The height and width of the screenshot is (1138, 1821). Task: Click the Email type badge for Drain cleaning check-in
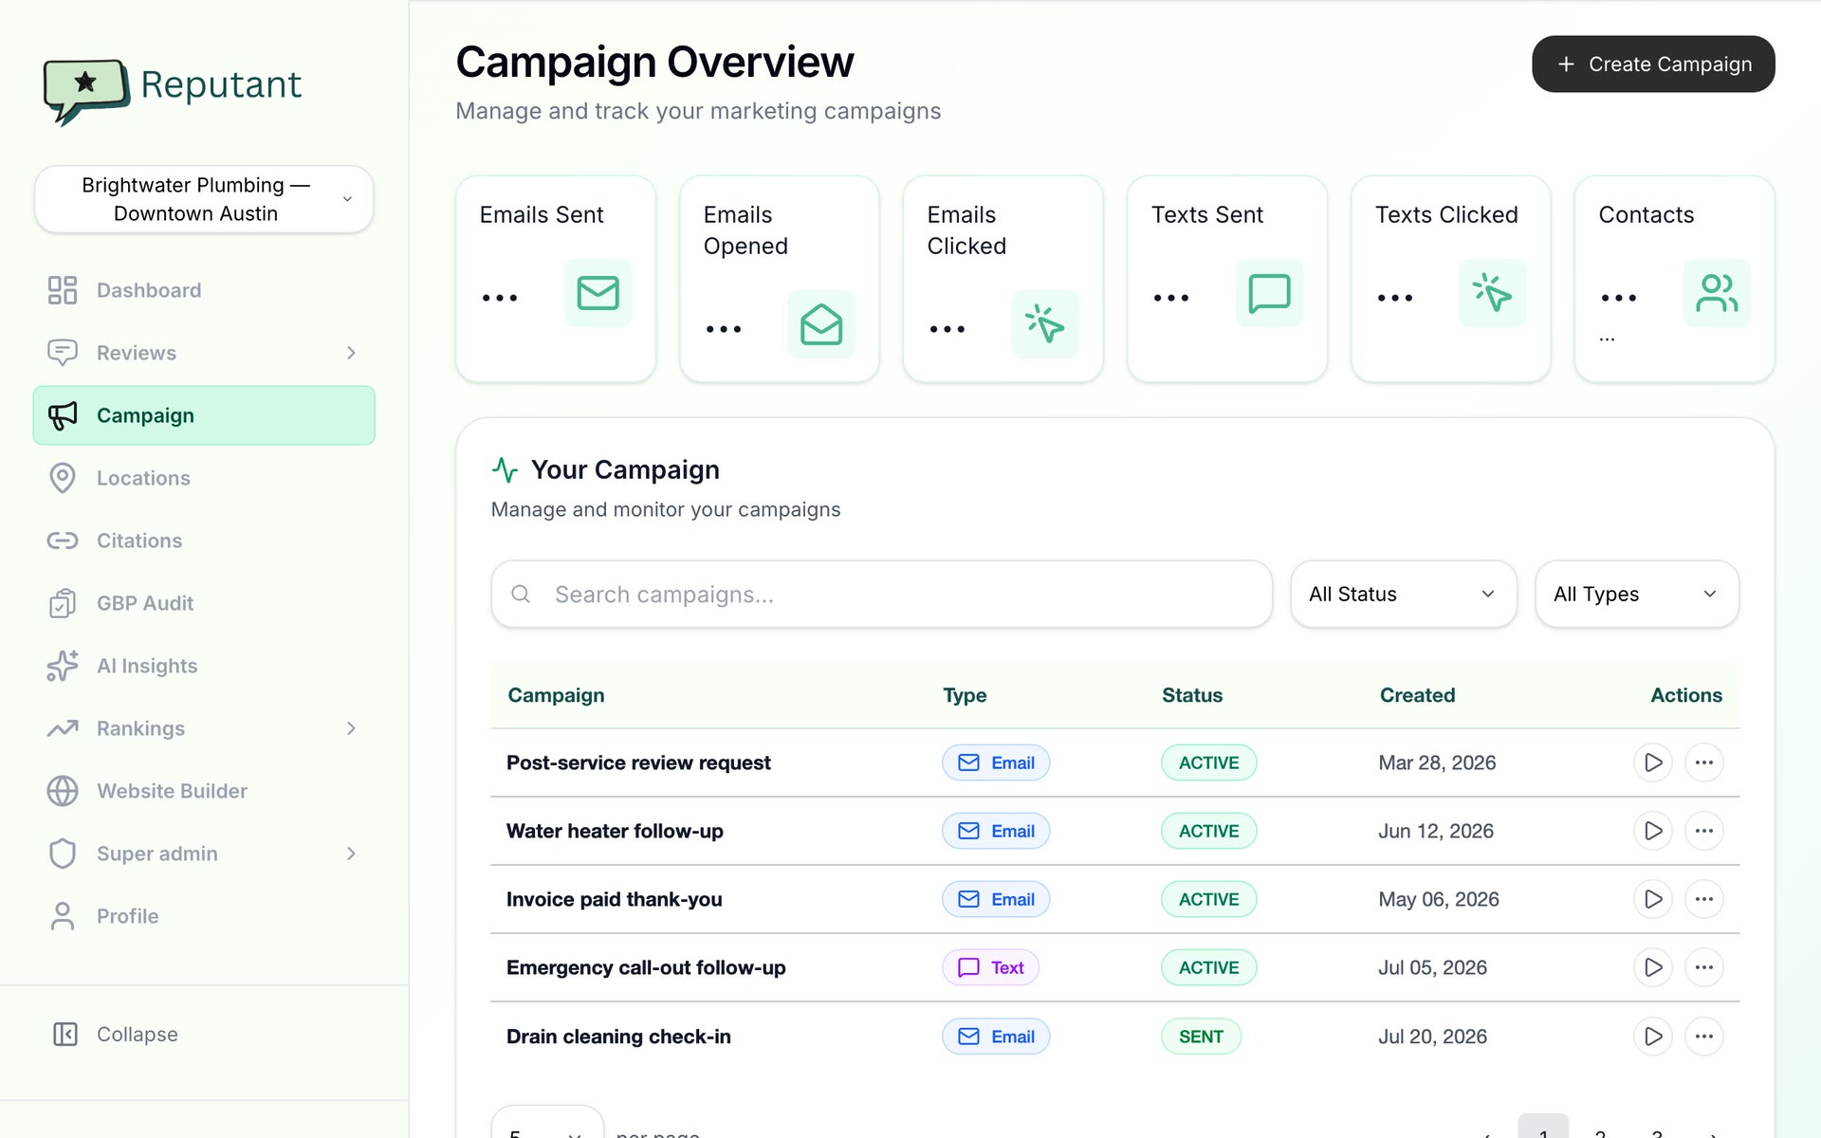(x=996, y=1037)
